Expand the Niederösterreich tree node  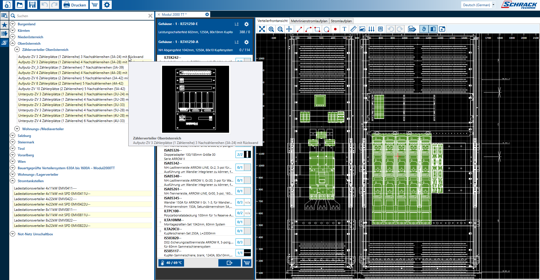(13, 37)
